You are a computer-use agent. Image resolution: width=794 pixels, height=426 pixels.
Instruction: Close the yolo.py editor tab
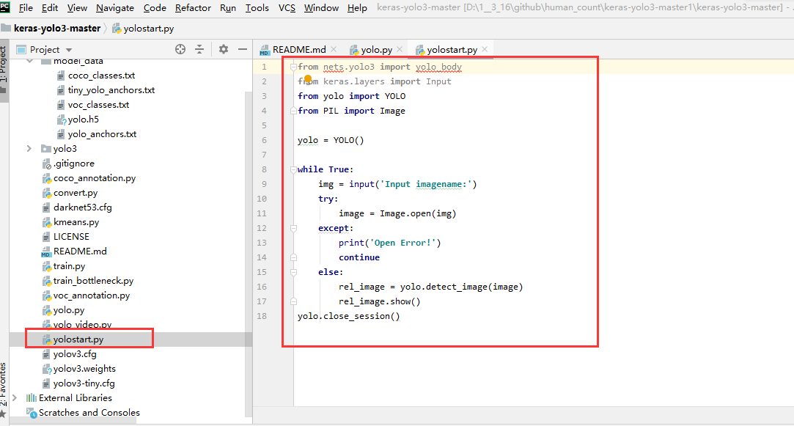click(400, 49)
